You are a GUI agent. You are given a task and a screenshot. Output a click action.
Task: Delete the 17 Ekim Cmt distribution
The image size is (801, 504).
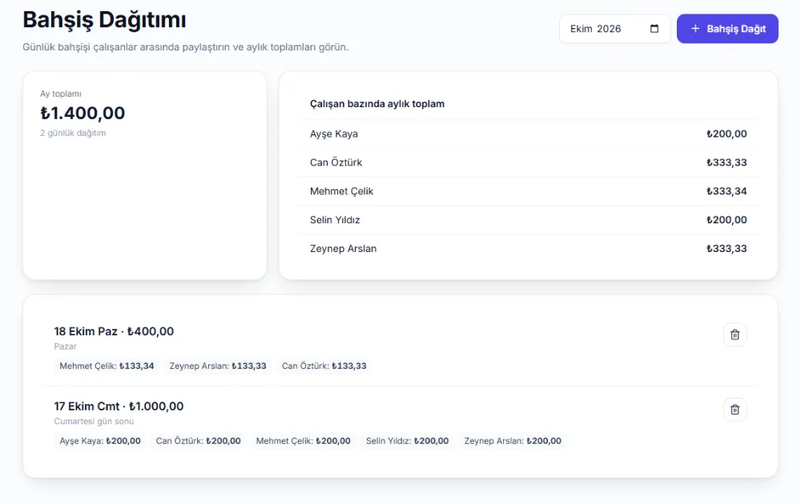(x=735, y=410)
